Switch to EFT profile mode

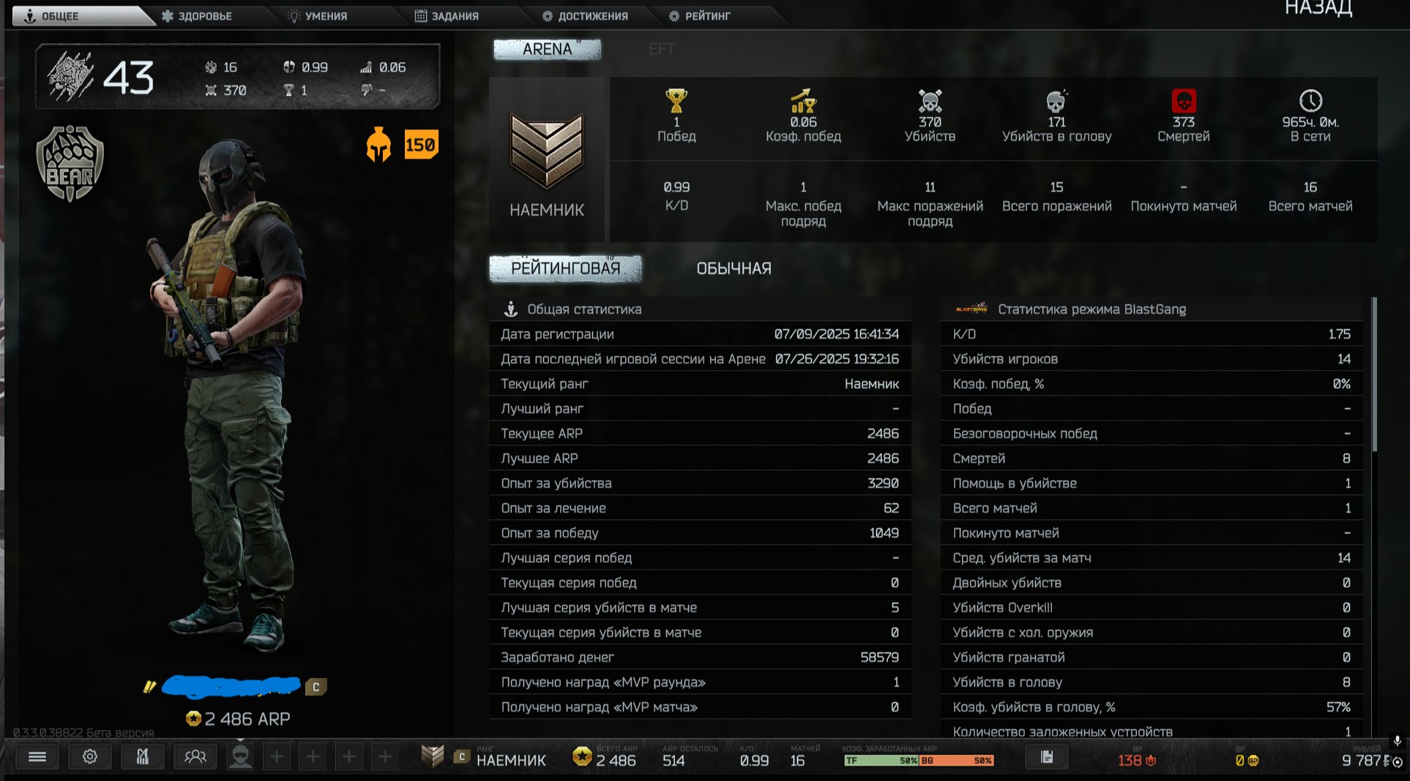(x=661, y=49)
